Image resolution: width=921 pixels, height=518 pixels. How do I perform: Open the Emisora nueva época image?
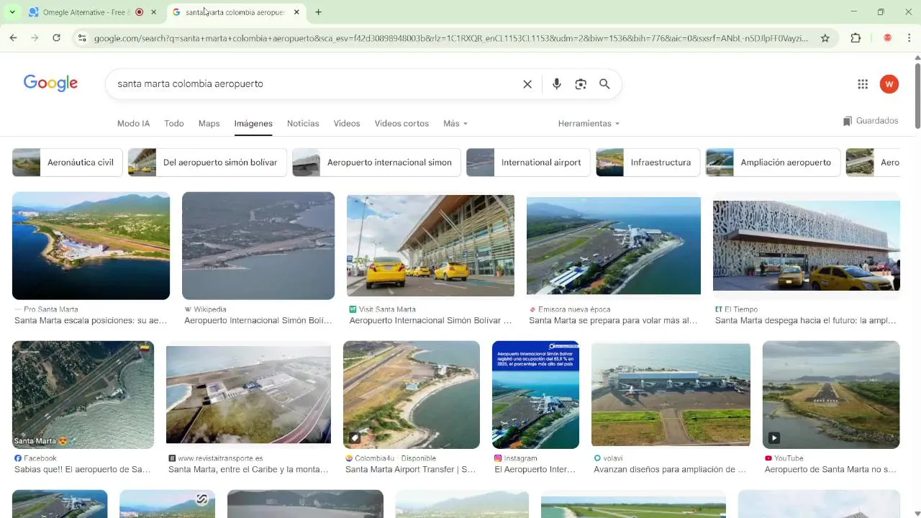click(x=614, y=246)
